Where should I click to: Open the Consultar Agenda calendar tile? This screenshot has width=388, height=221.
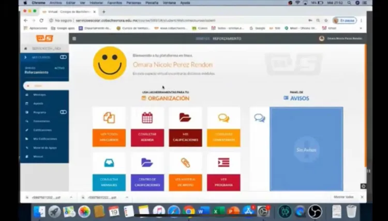(x=147, y=126)
